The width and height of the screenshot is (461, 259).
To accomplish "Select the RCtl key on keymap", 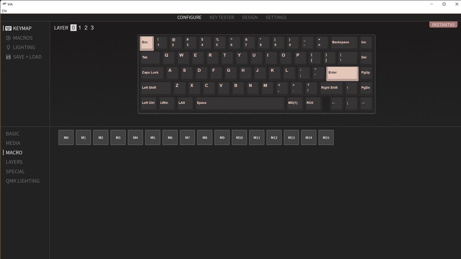I will (x=313, y=104).
